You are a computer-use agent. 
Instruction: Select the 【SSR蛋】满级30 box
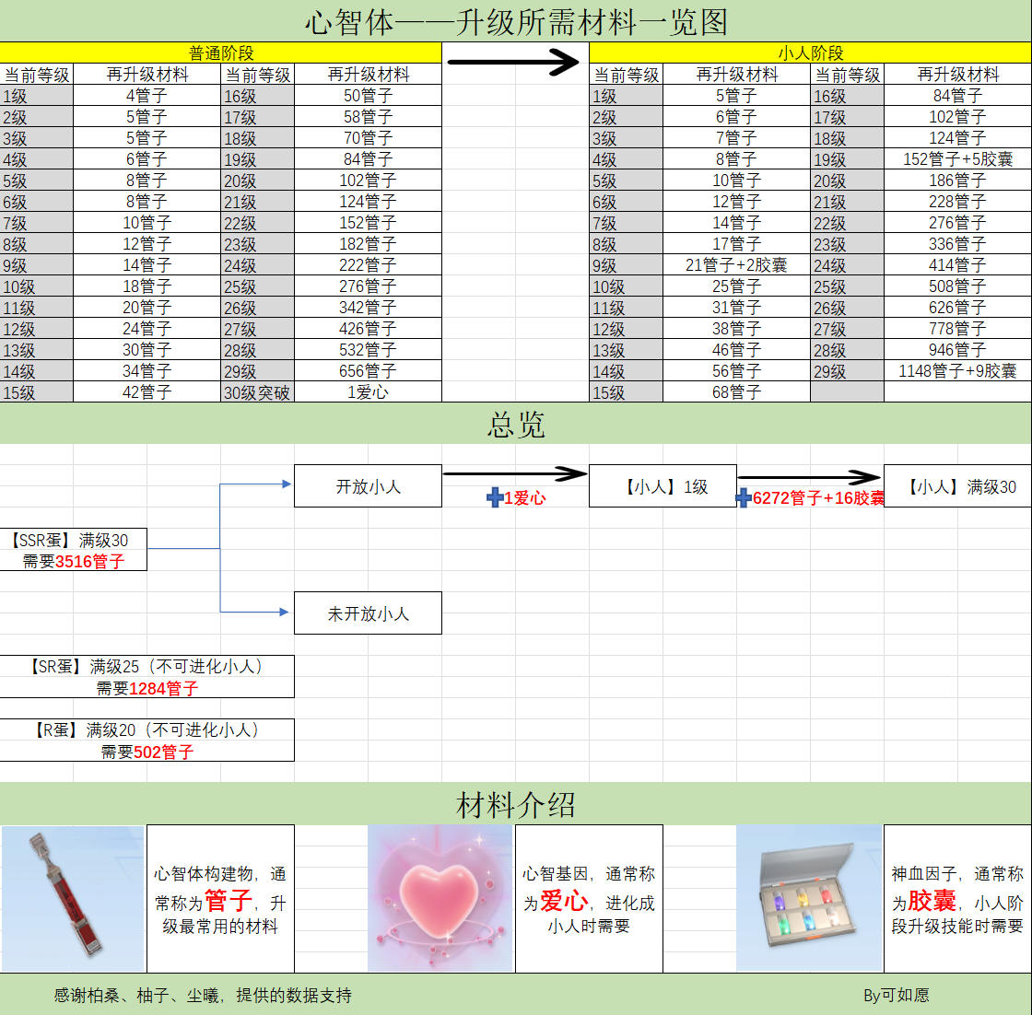[73, 549]
